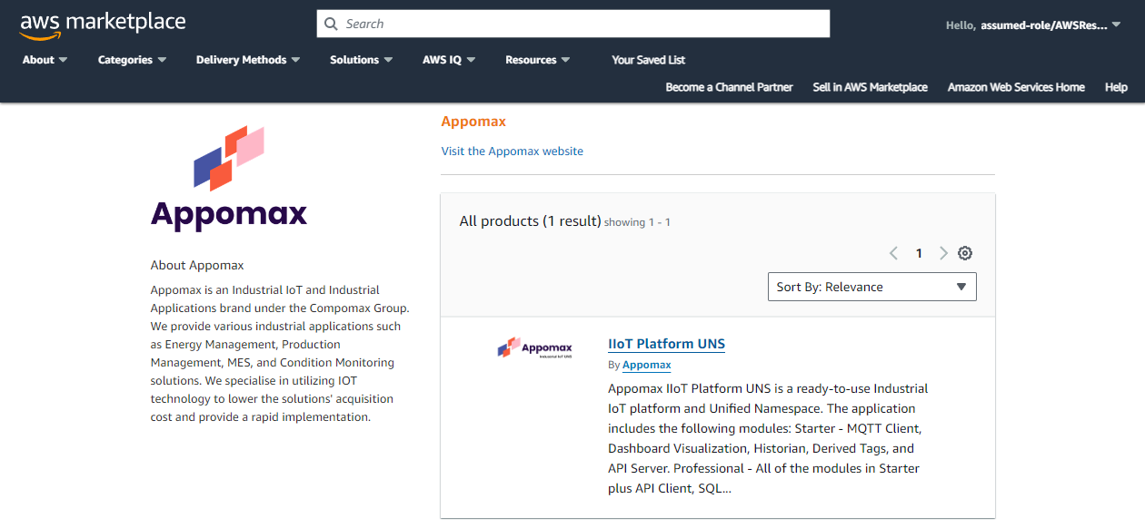This screenshot has width=1145, height=528.
Task: Open IIoT Platform UNS product page
Action: (x=667, y=344)
